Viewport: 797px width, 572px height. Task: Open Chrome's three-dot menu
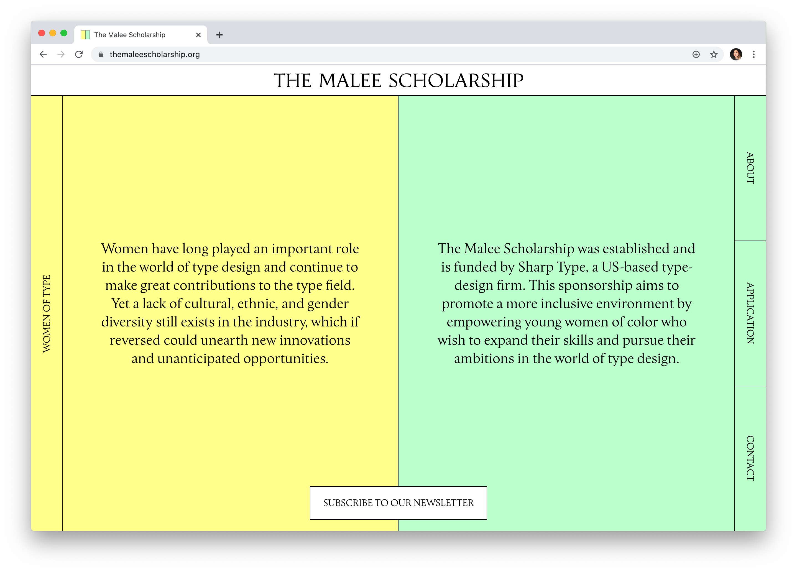click(x=753, y=55)
